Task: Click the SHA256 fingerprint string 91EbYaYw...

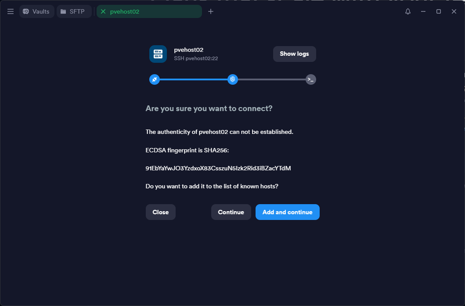Action: (218, 169)
